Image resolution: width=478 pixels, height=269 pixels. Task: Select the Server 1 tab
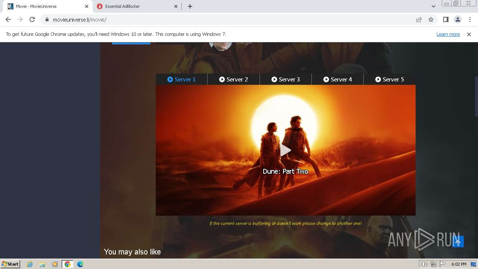pyautogui.click(x=181, y=79)
